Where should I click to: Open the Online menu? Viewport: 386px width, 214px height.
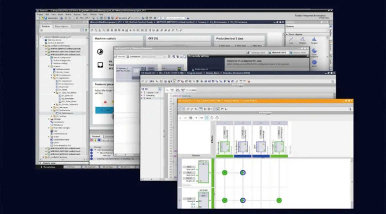click(68, 15)
